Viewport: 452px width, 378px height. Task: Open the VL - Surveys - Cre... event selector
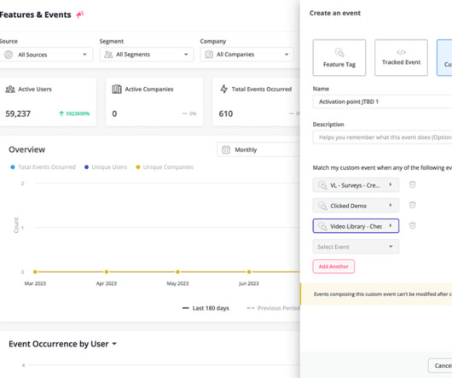356,185
